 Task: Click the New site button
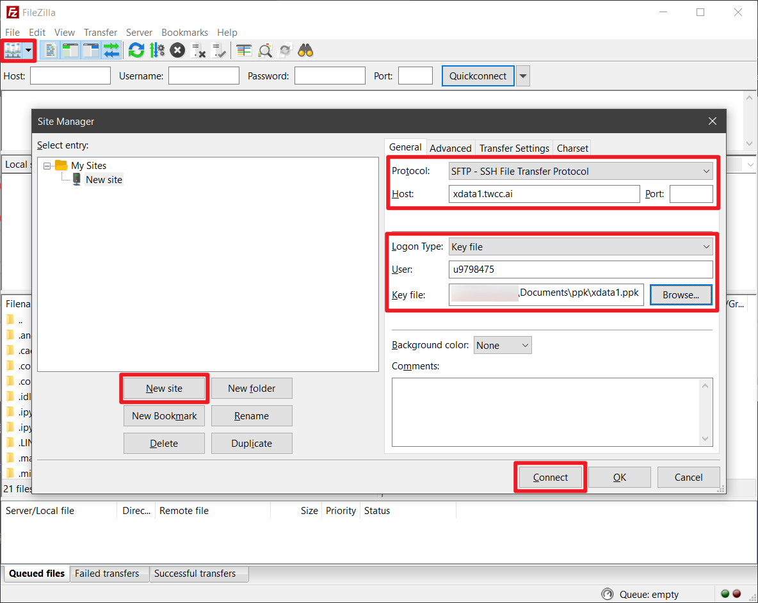click(x=165, y=389)
